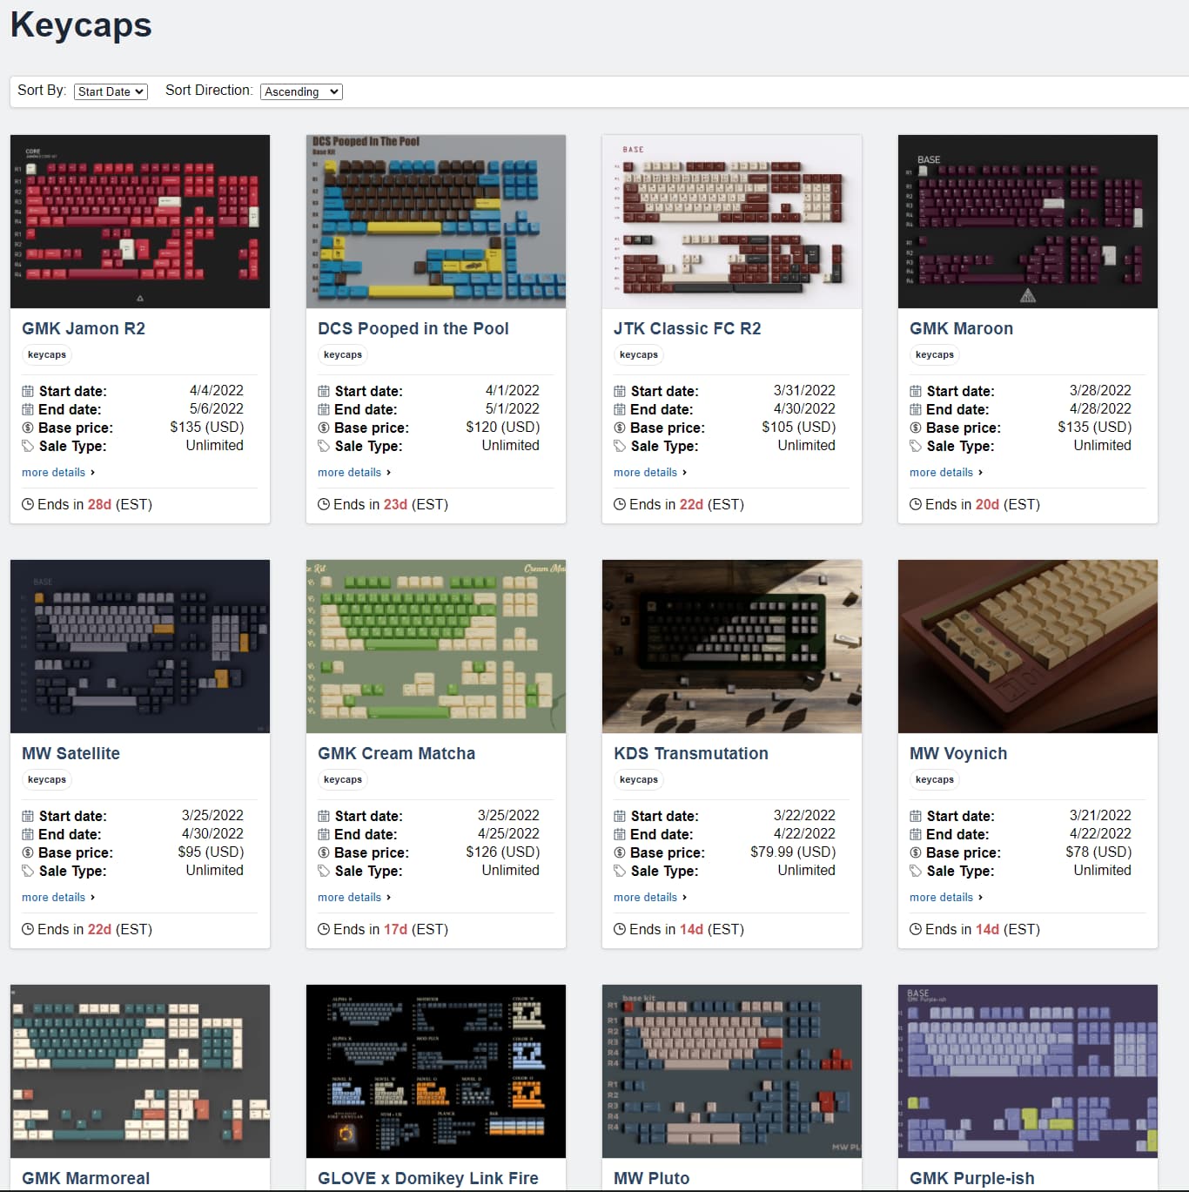Viewport: 1189px width, 1192px height.
Task: Click the GLOVE x Domikey Link Fire title
Action: 428,1178
